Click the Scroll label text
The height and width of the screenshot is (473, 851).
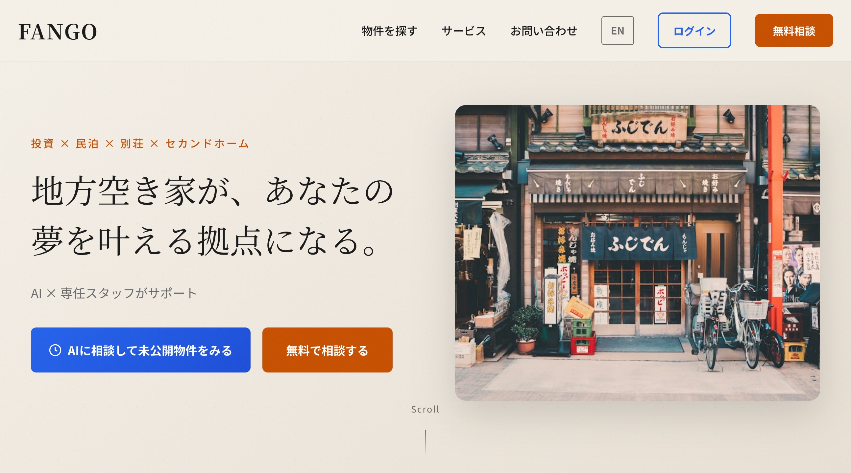[x=425, y=409]
